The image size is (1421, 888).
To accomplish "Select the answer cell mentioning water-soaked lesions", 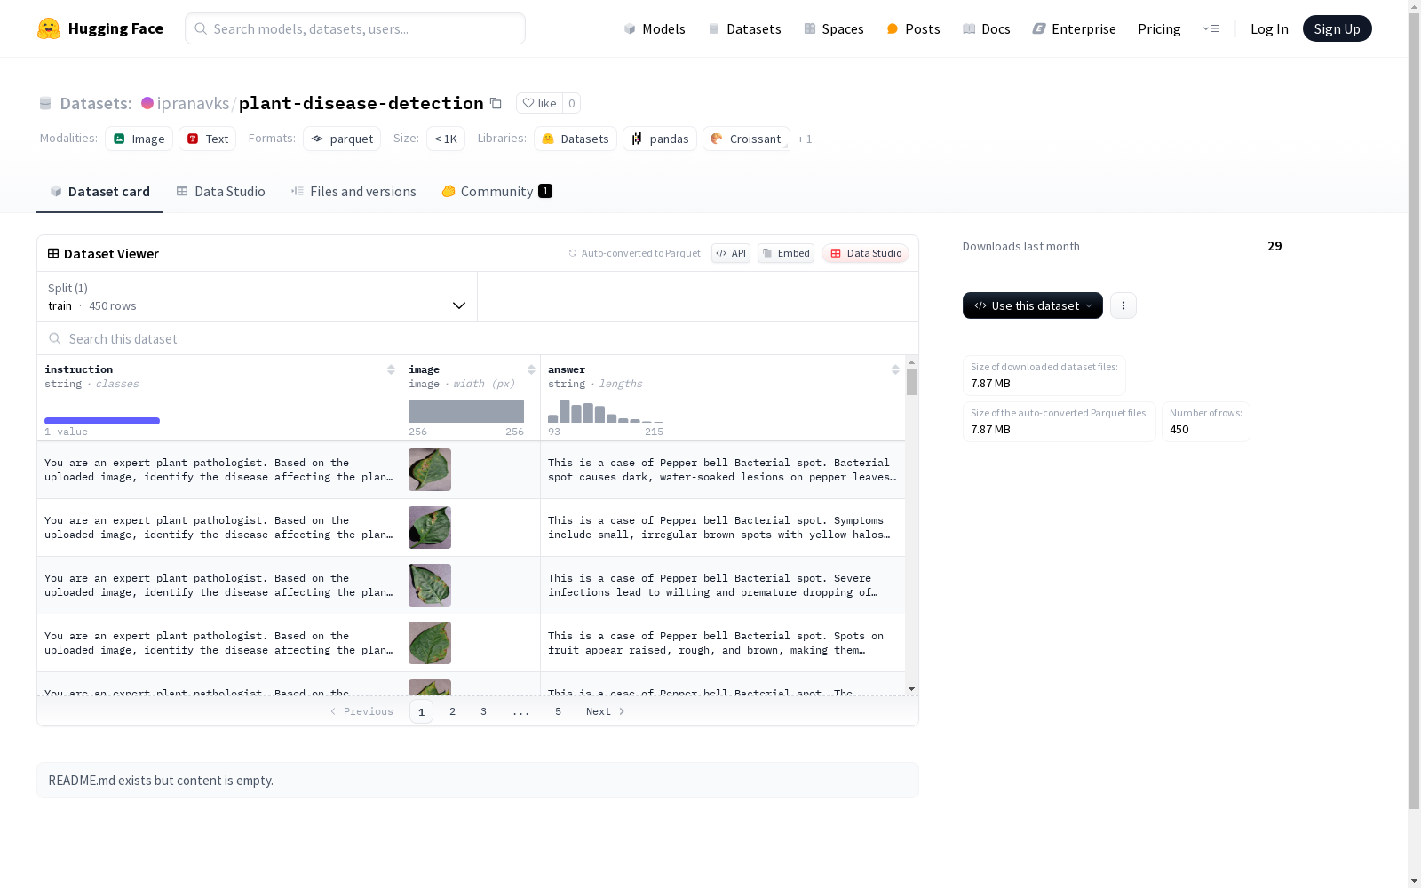I will pos(723,470).
